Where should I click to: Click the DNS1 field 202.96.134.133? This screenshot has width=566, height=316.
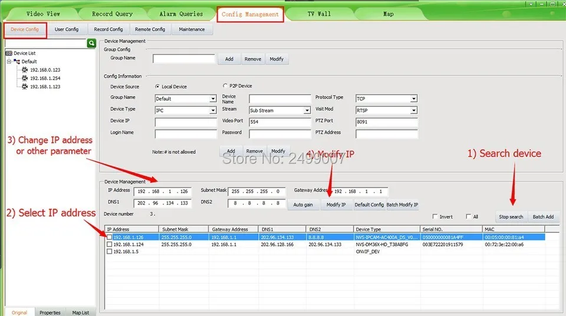pos(163,203)
